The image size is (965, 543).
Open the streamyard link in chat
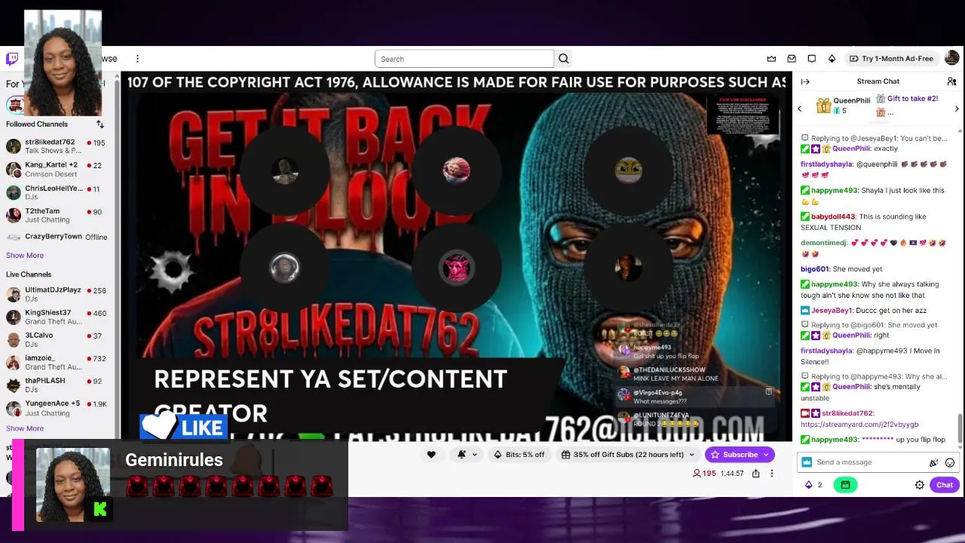859,425
